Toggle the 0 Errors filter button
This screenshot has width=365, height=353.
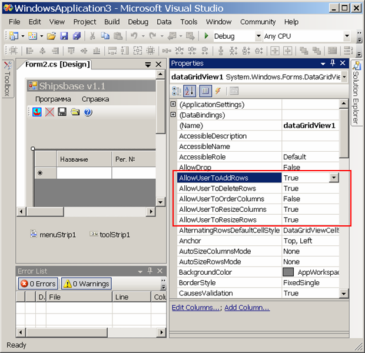(x=39, y=284)
